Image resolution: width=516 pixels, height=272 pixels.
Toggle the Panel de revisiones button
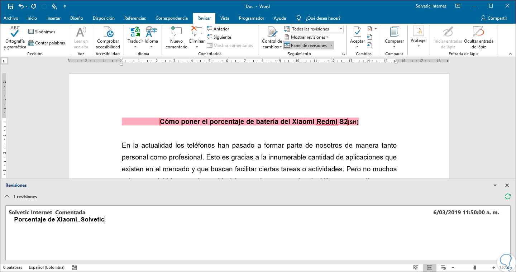[x=306, y=46]
